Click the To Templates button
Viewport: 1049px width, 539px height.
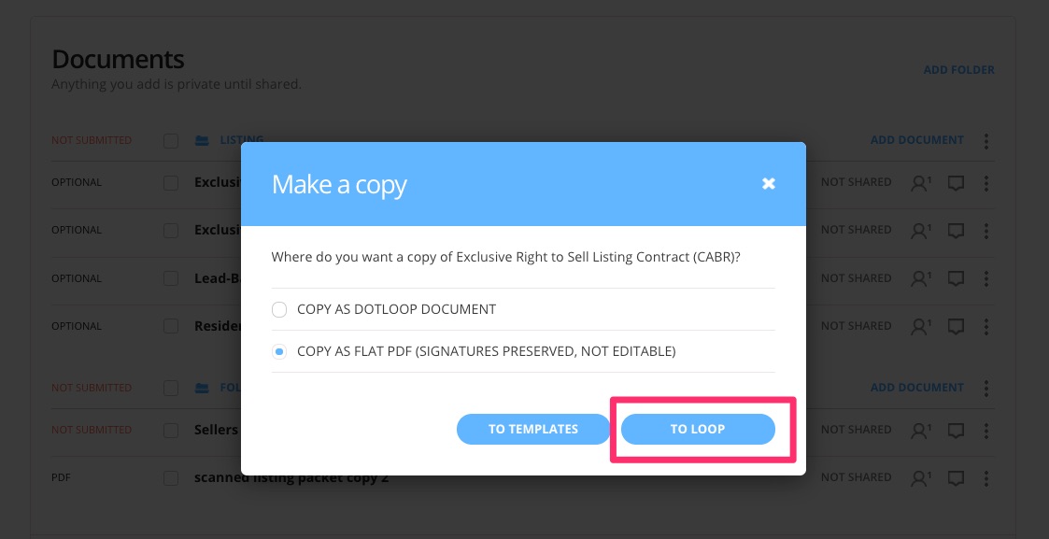[x=533, y=430]
